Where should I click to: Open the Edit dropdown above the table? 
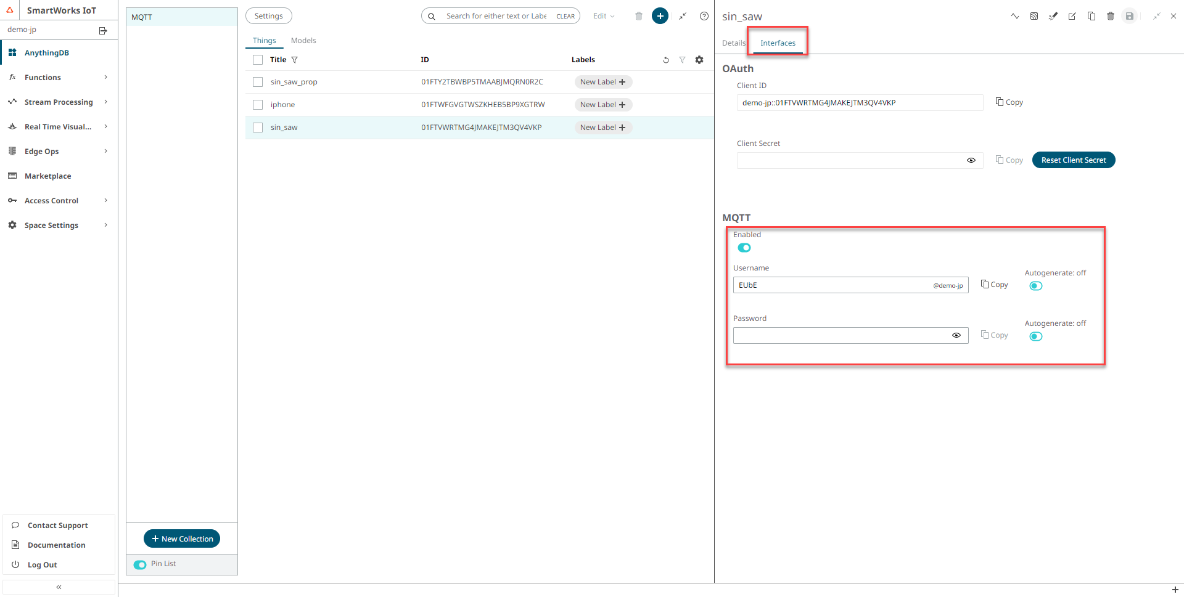click(603, 15)
